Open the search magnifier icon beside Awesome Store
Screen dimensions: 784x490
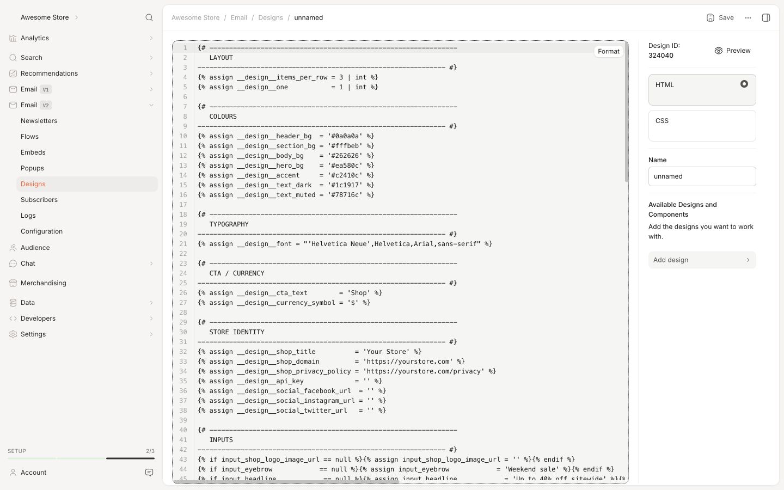click(x=149, y=17)
